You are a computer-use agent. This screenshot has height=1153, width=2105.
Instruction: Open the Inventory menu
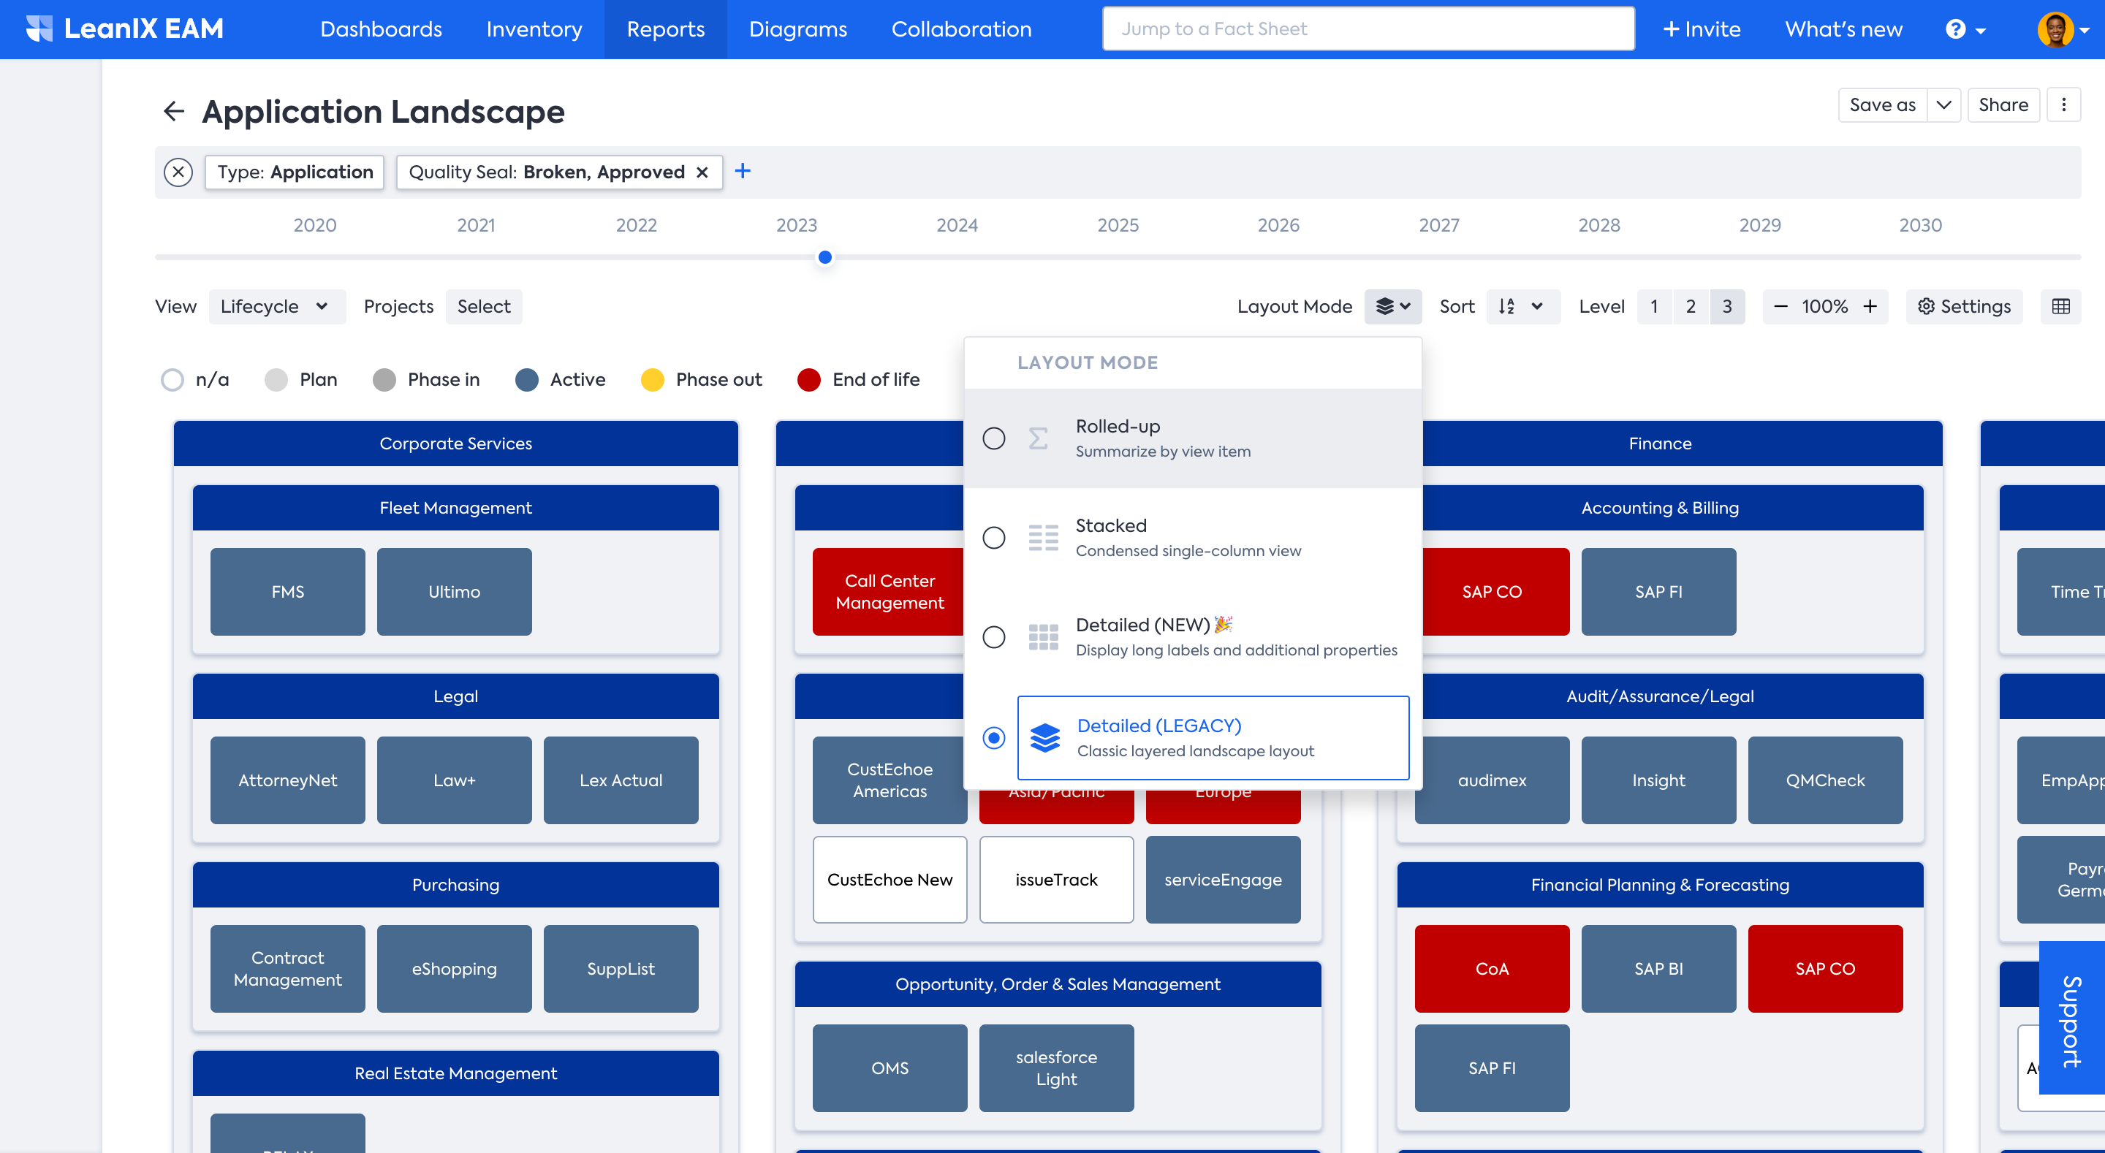click(x=534, y=29)
